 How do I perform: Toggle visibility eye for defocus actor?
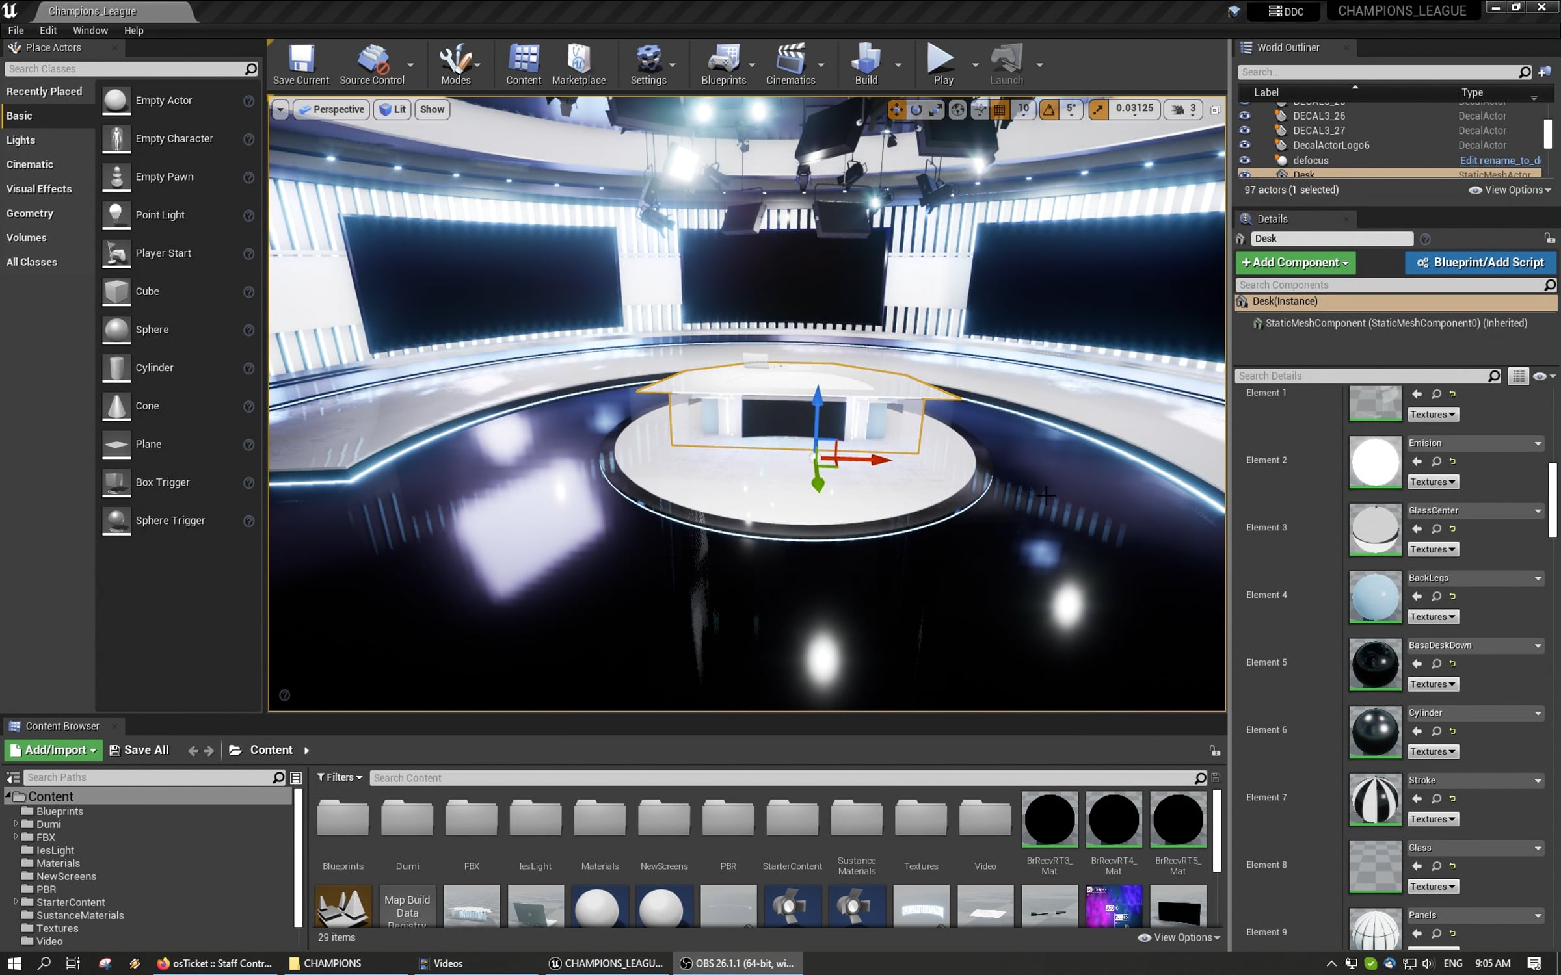(x=1244, y=161)
